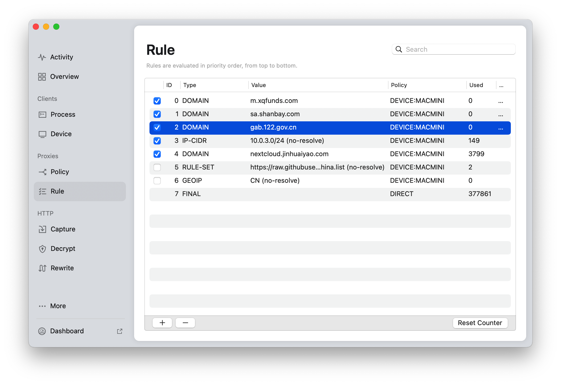Viewport: 561px width, 385px height.
Task: Open ellipsis menu for sa.shanbay.com rule
Action: point(501,114)
